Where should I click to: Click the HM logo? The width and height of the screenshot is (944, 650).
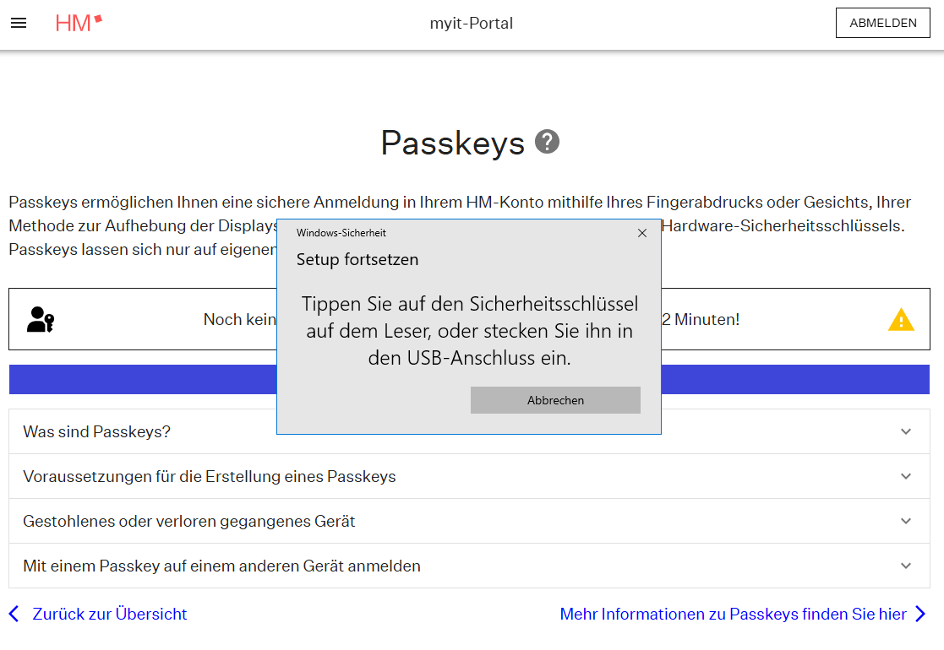click(79, 23)
